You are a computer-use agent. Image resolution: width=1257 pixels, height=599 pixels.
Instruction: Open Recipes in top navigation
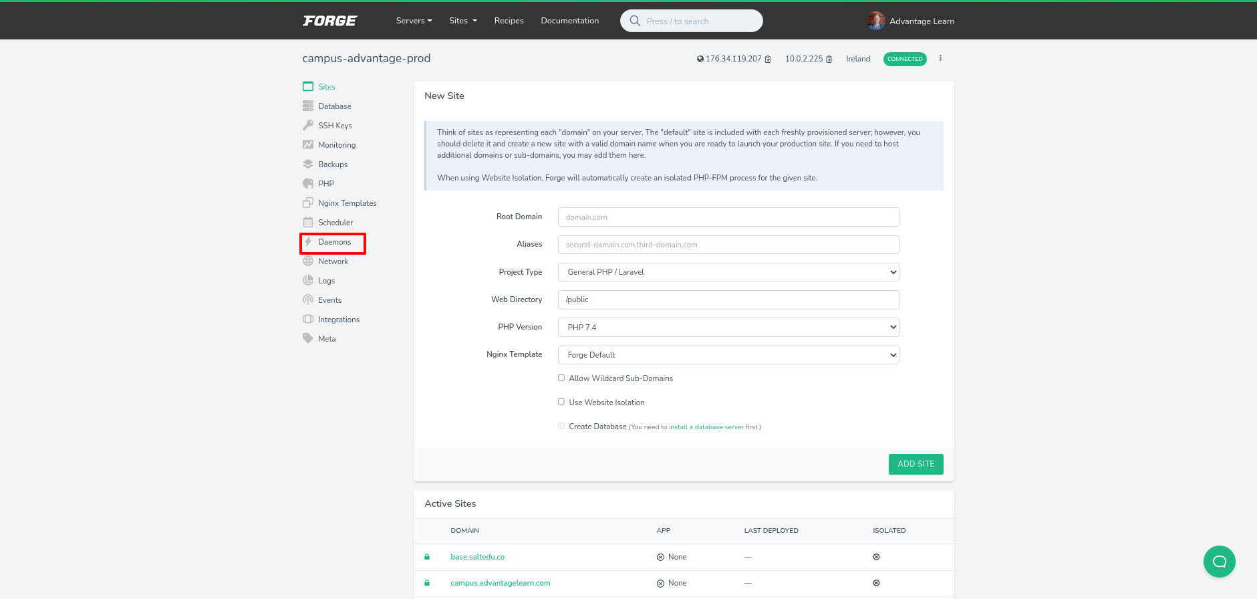(509, 21)
